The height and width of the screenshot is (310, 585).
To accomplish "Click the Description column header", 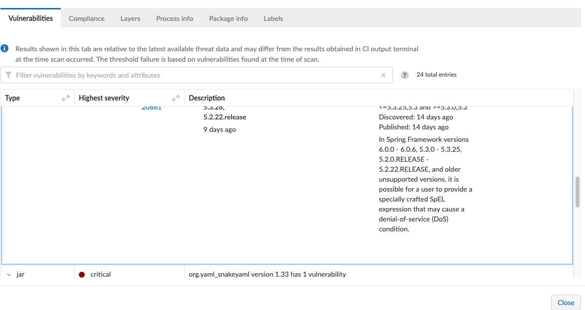I will [x=207, y=98].
